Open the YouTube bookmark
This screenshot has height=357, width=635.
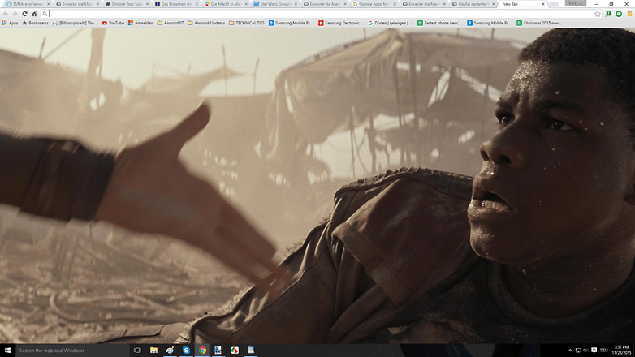point(113,23)
